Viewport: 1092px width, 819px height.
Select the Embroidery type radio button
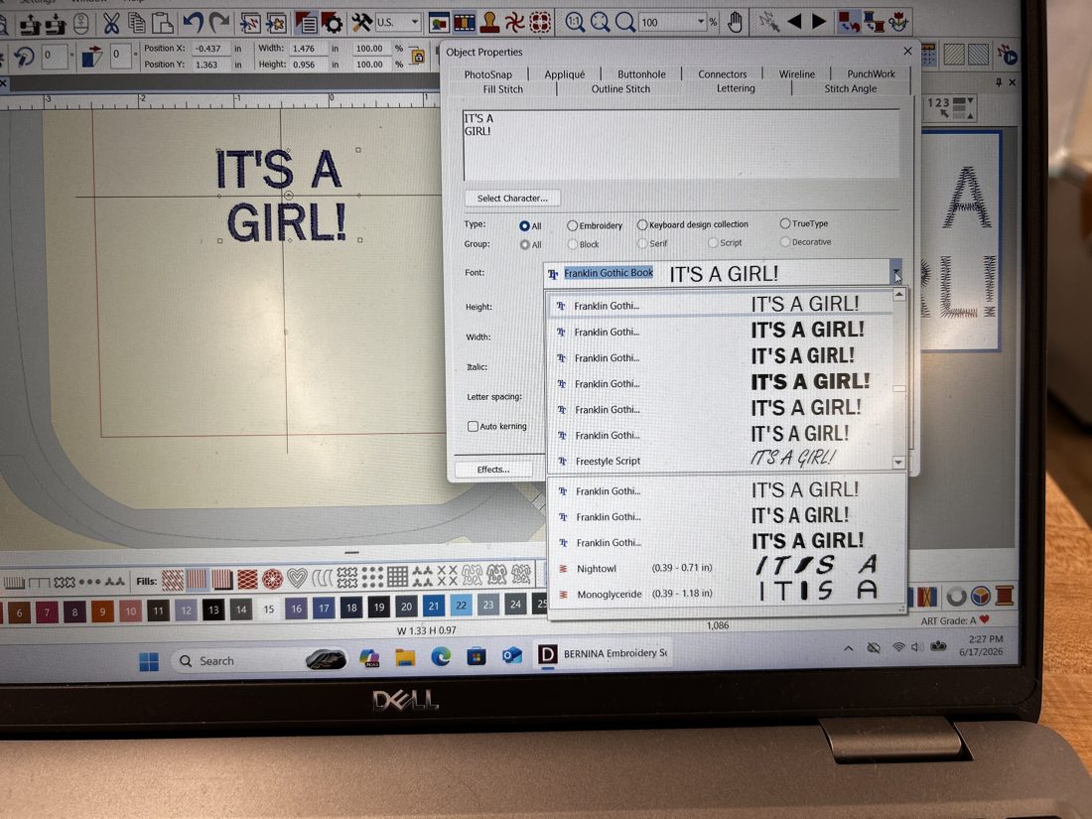click(x=572, y=225)
